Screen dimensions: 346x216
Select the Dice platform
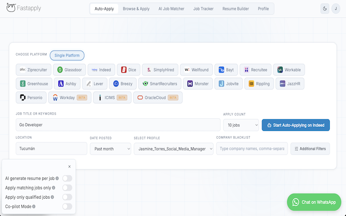point(129,70)
